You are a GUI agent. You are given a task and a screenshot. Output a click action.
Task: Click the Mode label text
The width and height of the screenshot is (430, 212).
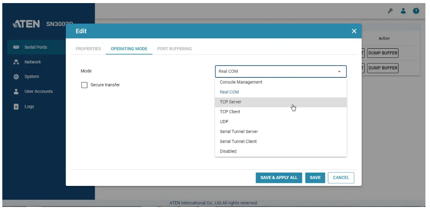coord(86,71)
